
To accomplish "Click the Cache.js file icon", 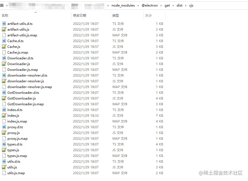I will coord(4,47).
